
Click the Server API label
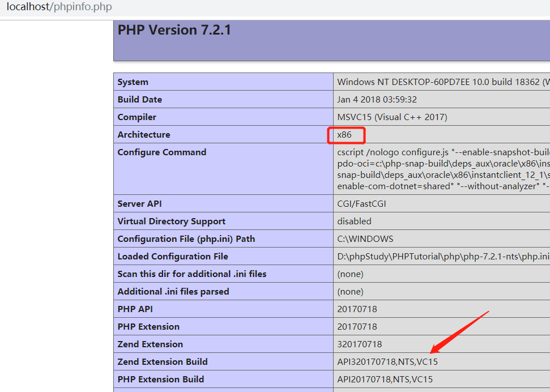139,204
